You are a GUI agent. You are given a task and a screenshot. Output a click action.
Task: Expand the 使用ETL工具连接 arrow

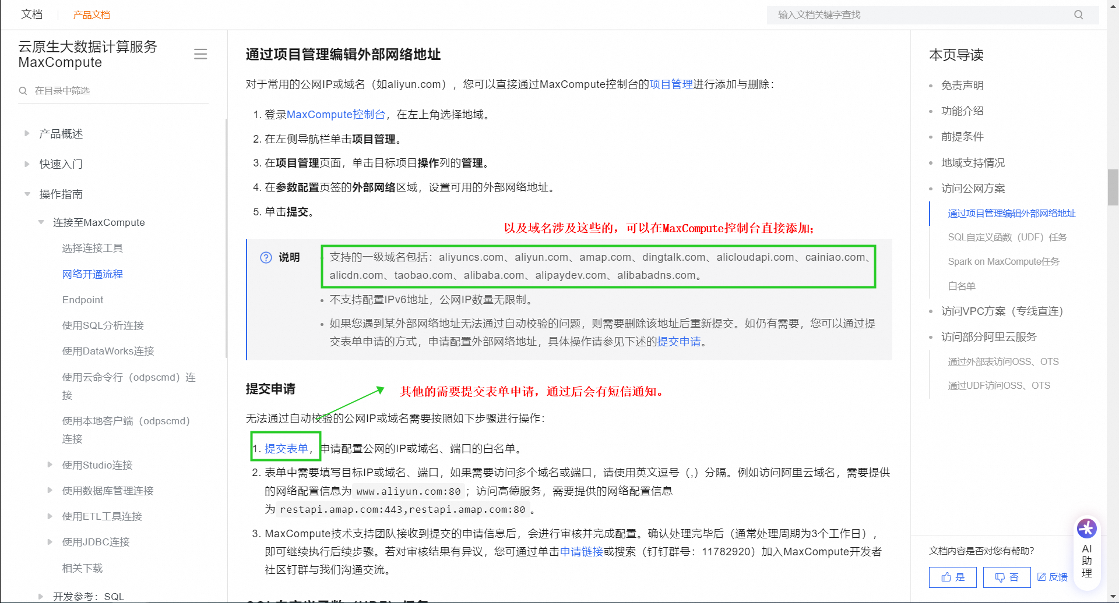(50, 516)
